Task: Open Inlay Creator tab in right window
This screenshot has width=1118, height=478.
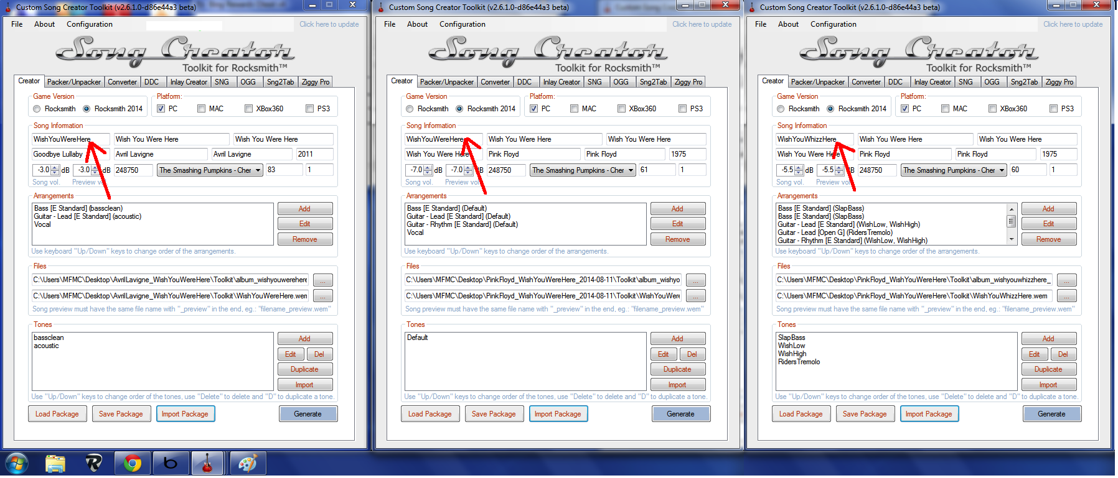Action: click(932, 82)
